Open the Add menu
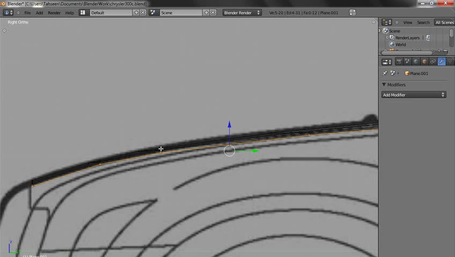 coord(39,13)
